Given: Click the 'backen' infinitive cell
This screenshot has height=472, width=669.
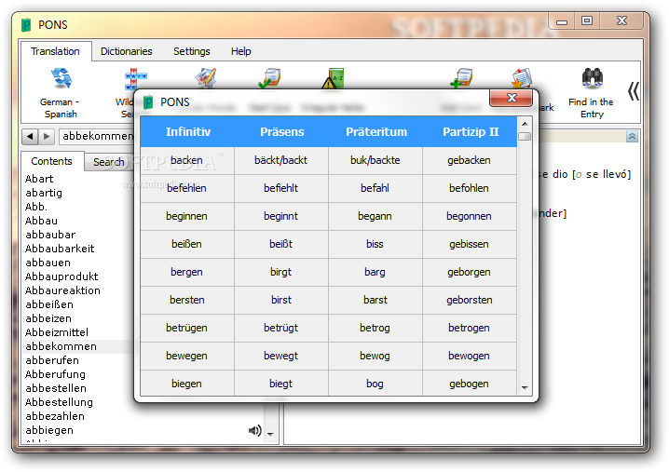Looking at the screenshot, I should 187,160.
